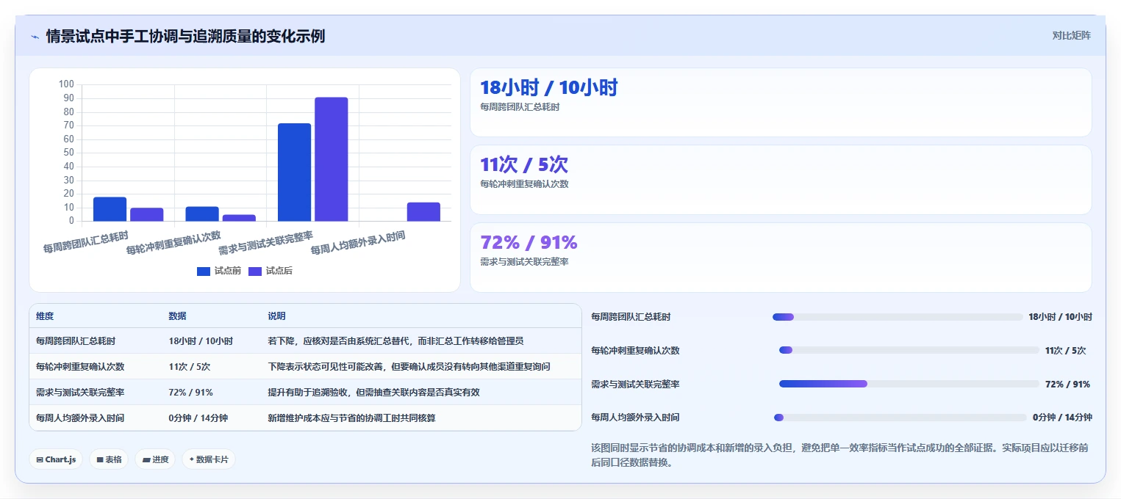Click the progress bar for 每轮冲刺重复确认次数
The image size is (1121, 499).
point(909,350)
